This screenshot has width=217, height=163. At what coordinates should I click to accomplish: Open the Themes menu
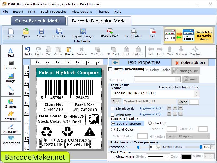pos(103,12)
